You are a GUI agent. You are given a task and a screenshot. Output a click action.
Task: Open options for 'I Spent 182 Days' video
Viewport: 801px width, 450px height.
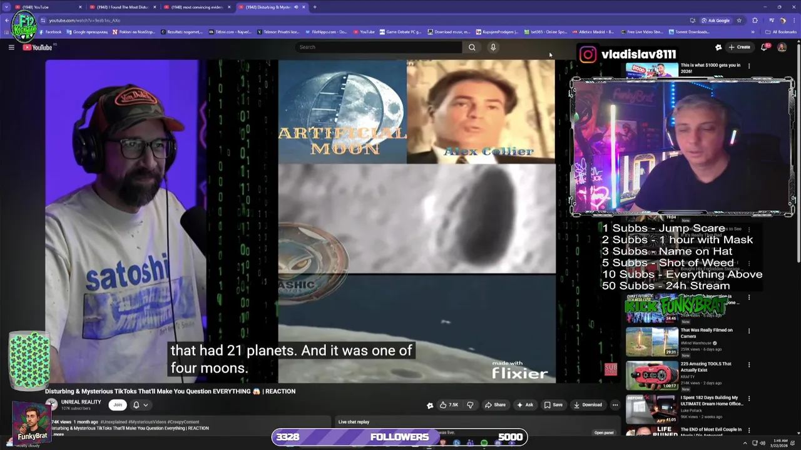pyautogui.click(x=749, y=399)
